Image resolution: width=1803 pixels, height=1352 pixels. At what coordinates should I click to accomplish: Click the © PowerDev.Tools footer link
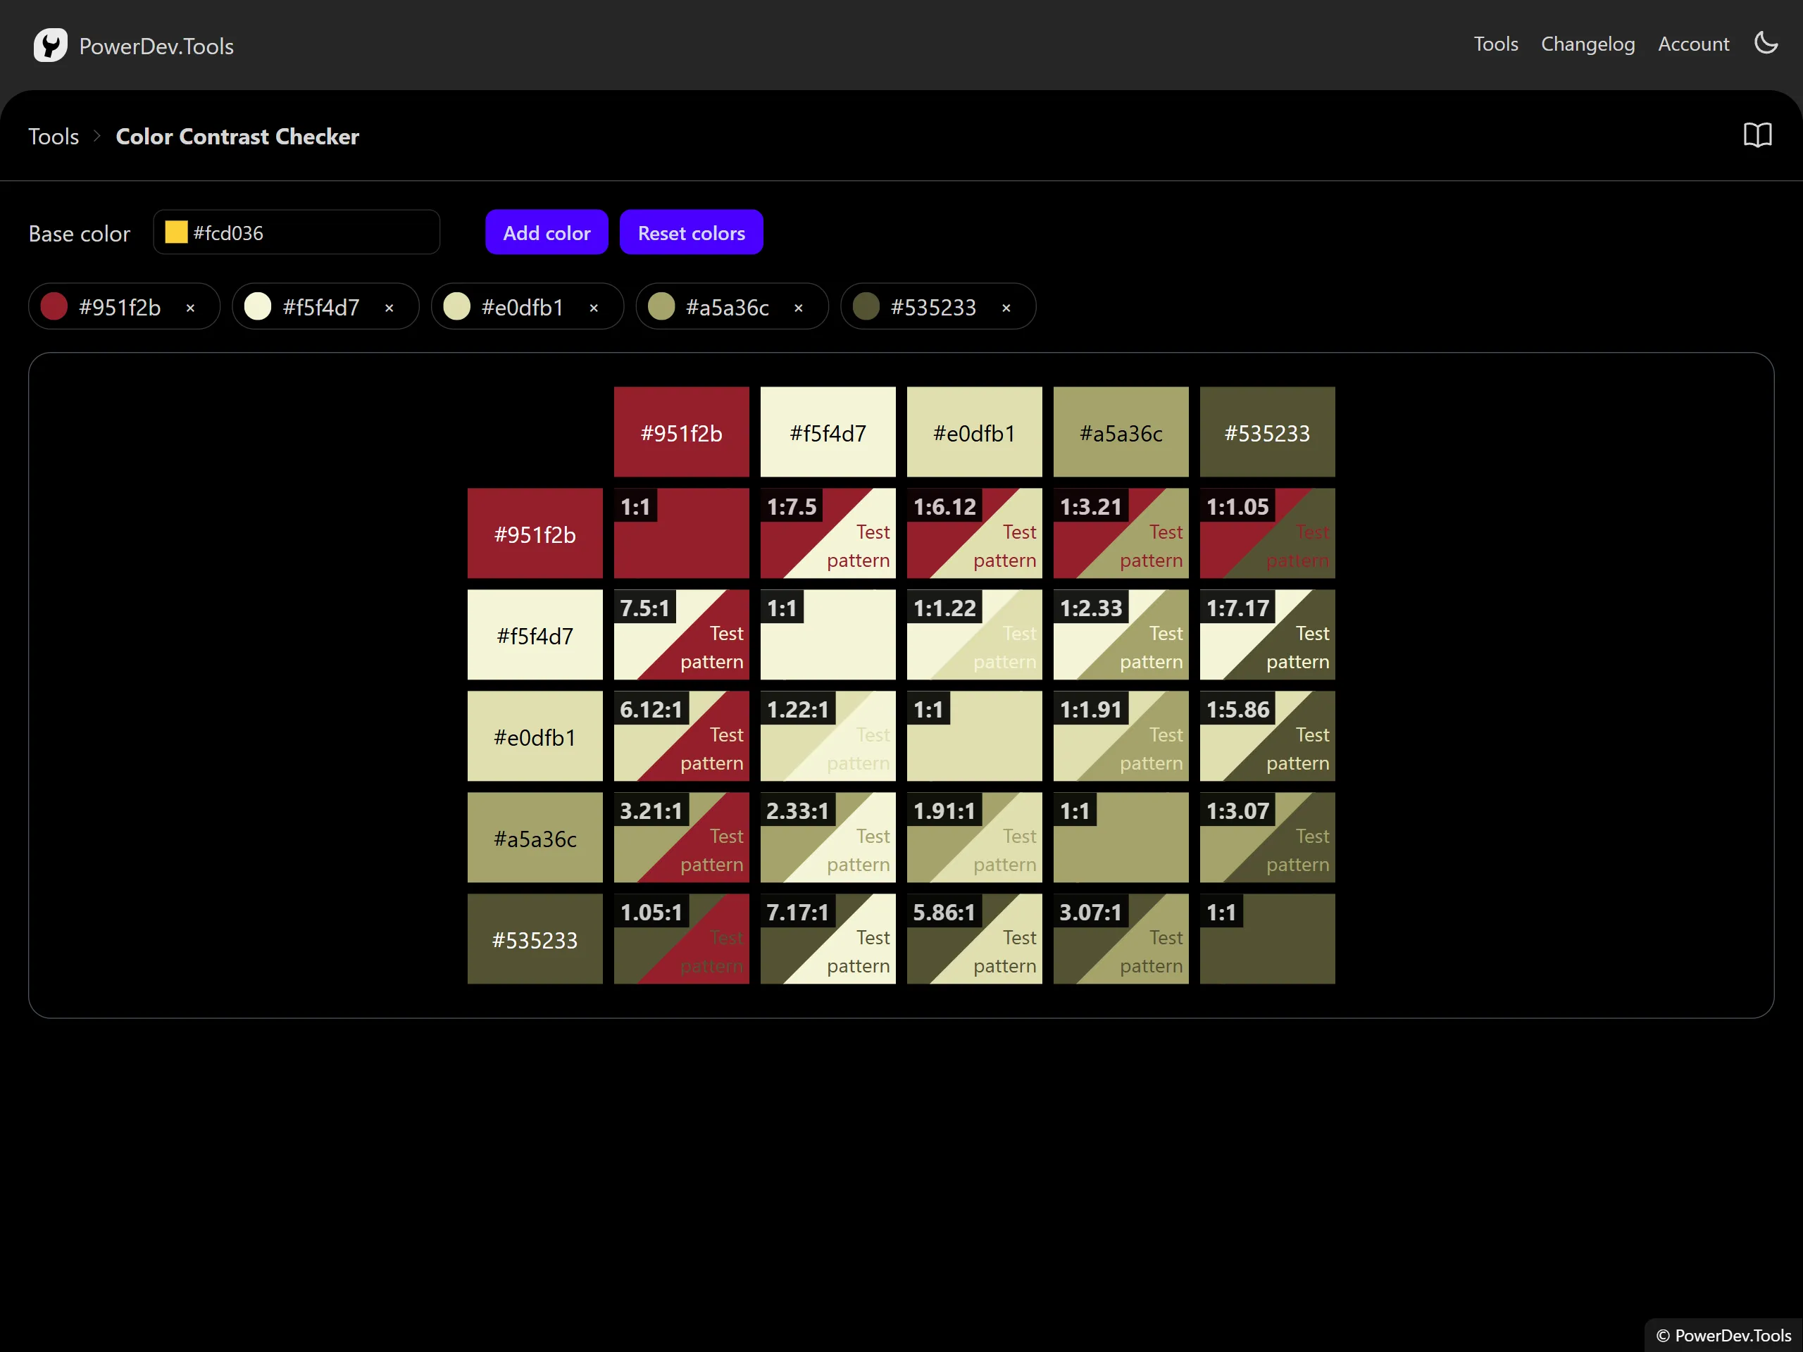pos(1723,1335)
